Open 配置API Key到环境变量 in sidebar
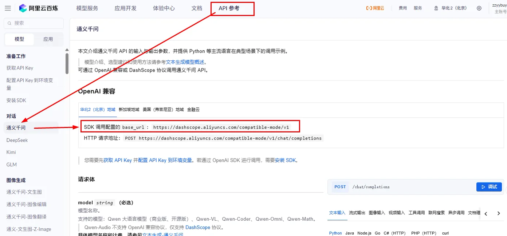The height and width of the screenshot is (236, 507). (x=30, y=84)
